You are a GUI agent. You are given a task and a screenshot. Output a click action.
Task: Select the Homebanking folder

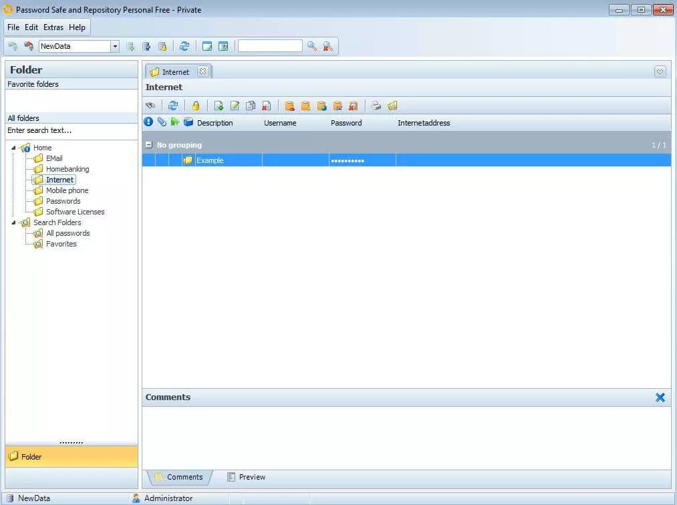coord(67,169)
